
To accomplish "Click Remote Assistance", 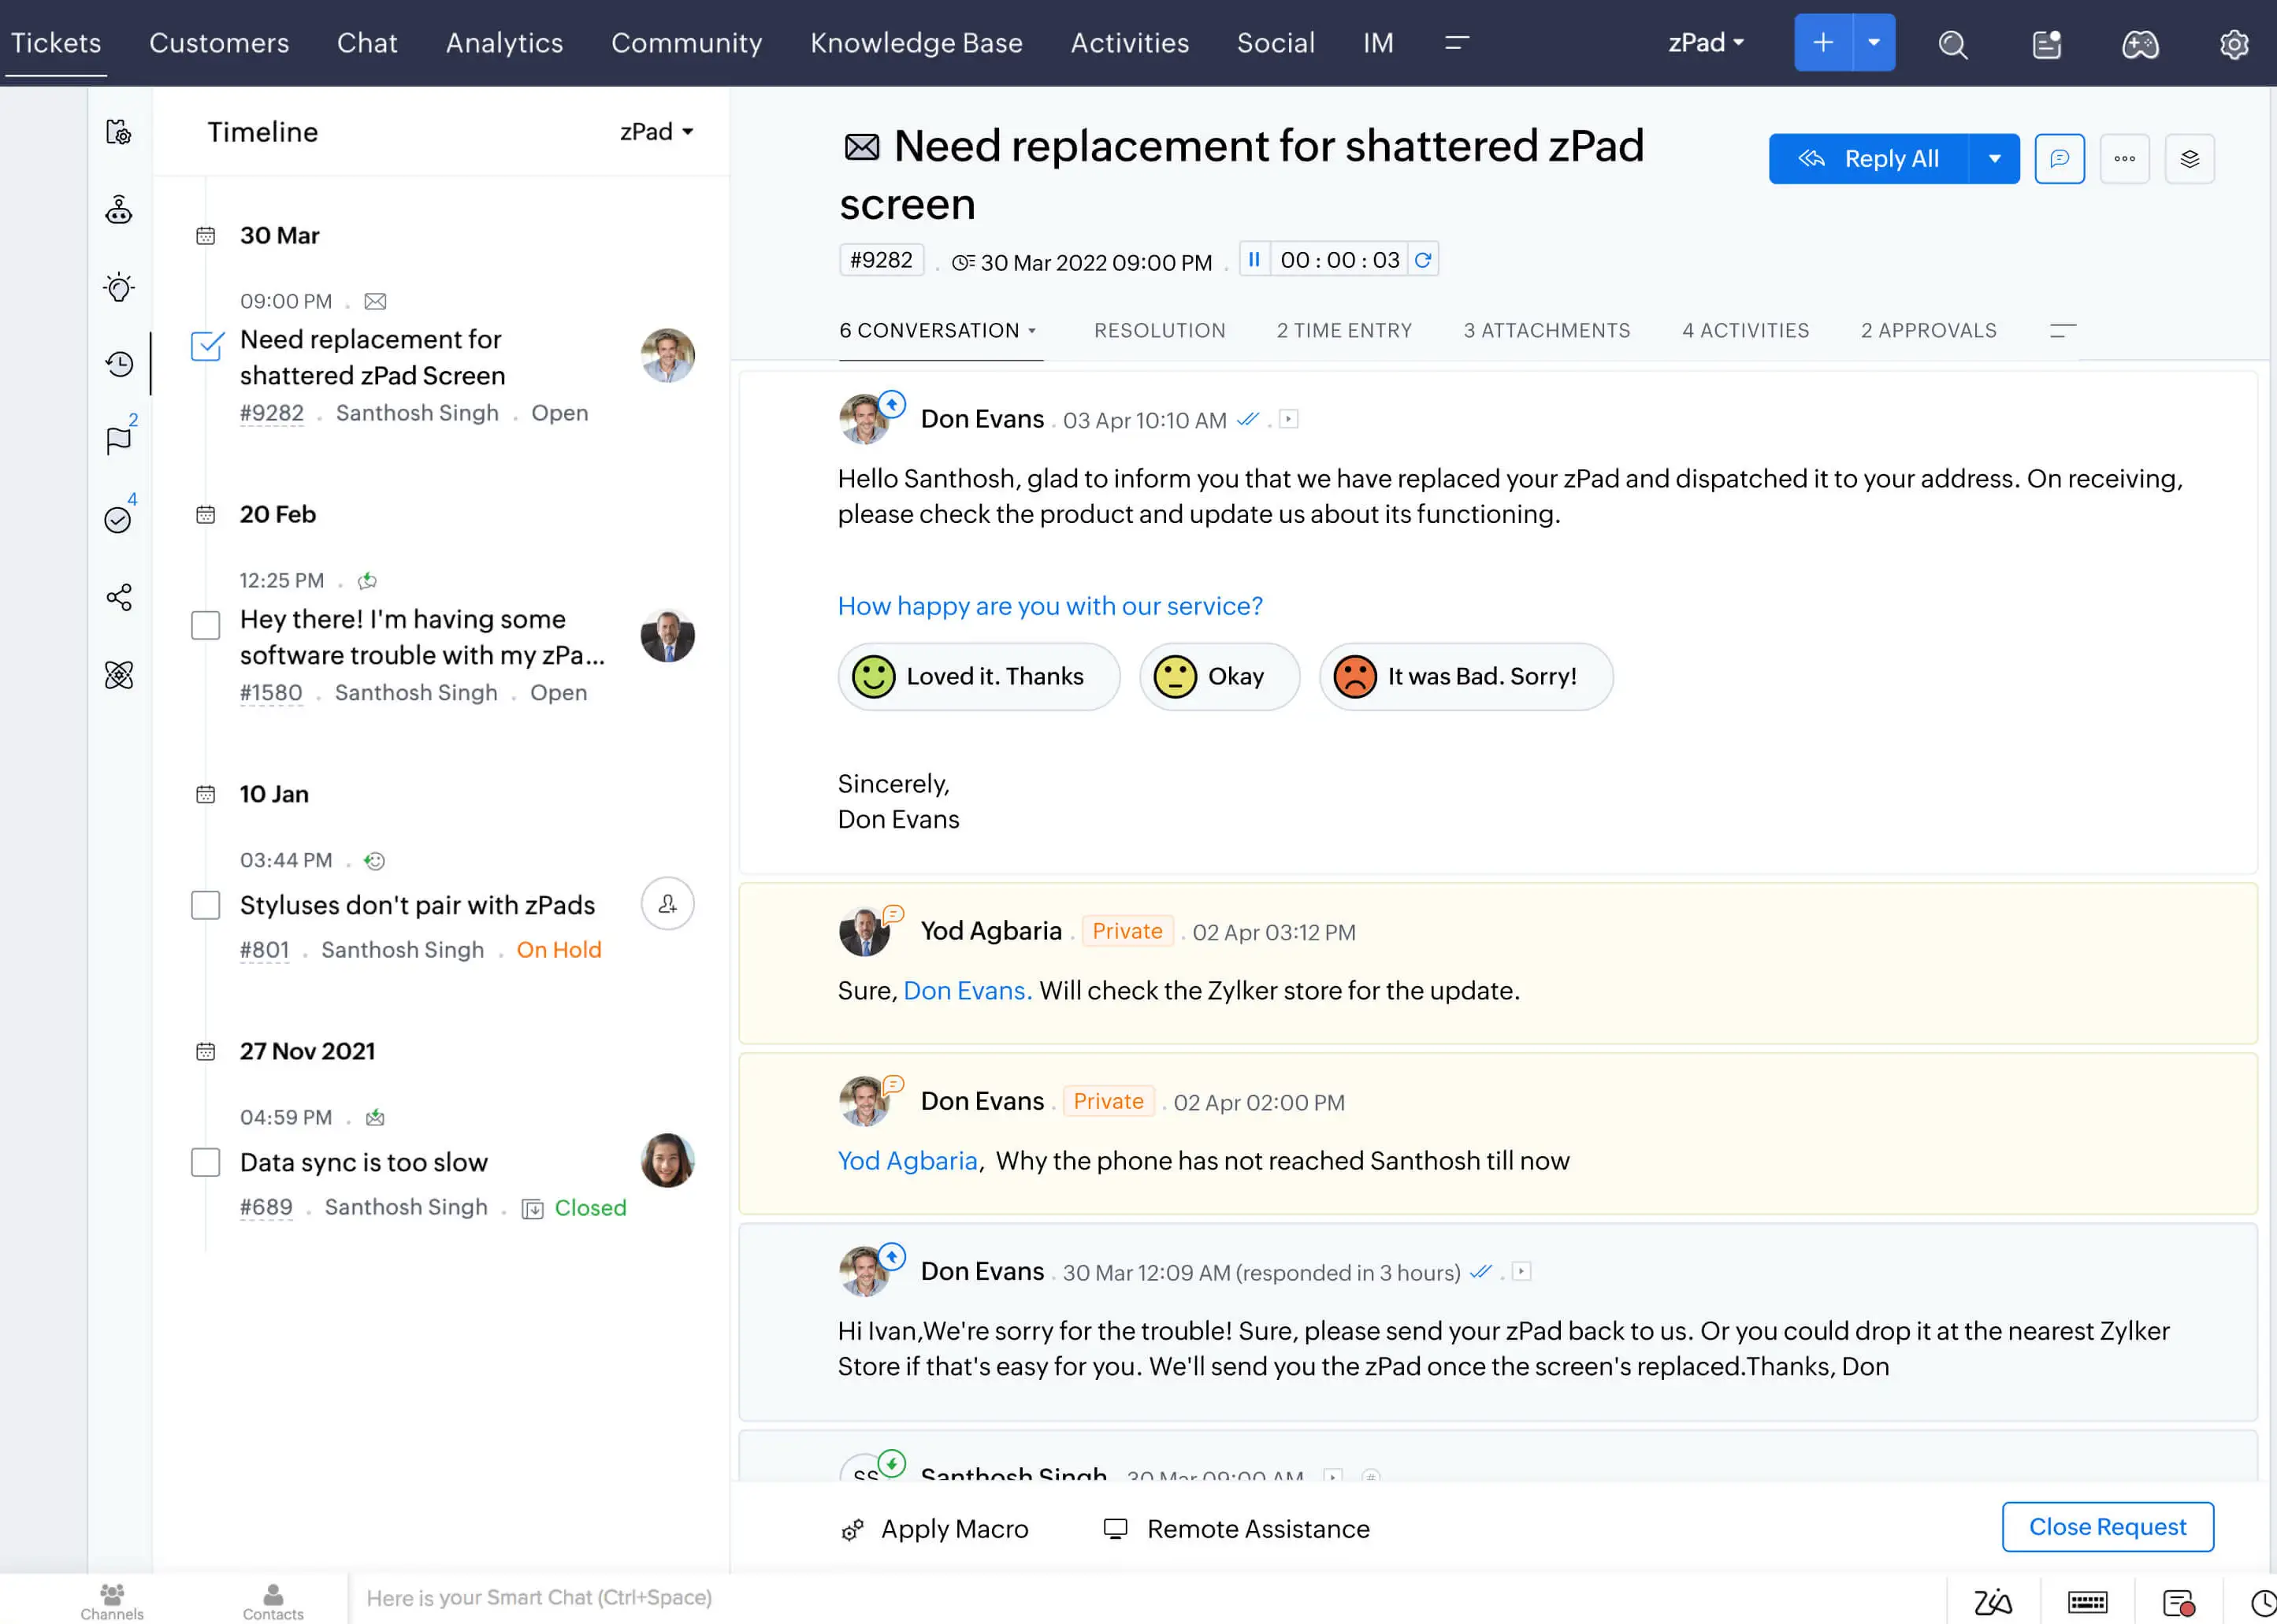I will click(x=1236, y=1529).
